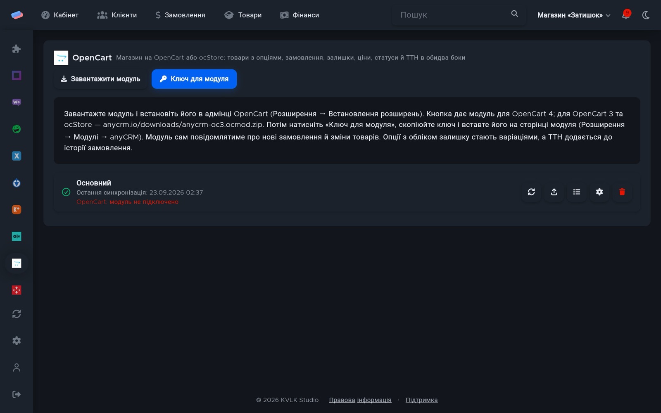Click the search magnifier icon
Image resolution: width=661 pixels, height=413 pixels.
click(514, 14)
